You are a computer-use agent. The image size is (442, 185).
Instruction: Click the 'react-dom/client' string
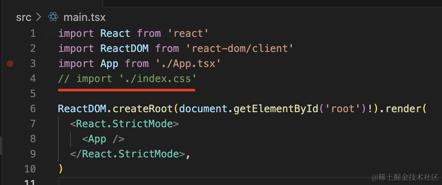239,49
